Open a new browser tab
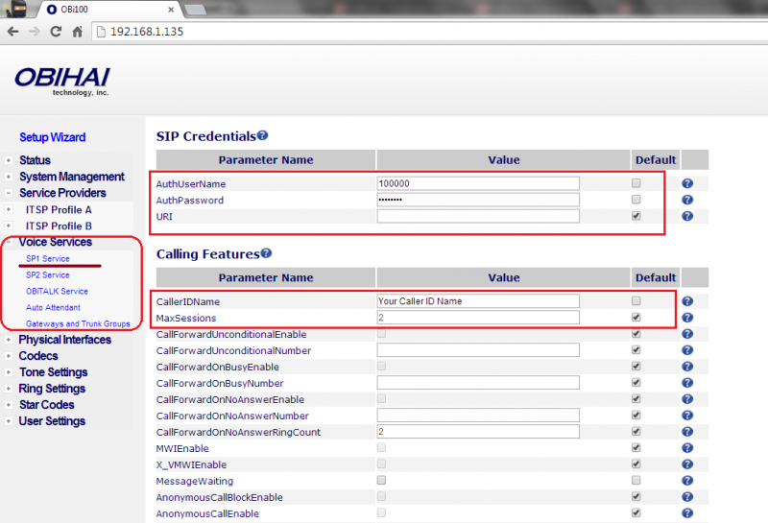 (x=195, y=10)
